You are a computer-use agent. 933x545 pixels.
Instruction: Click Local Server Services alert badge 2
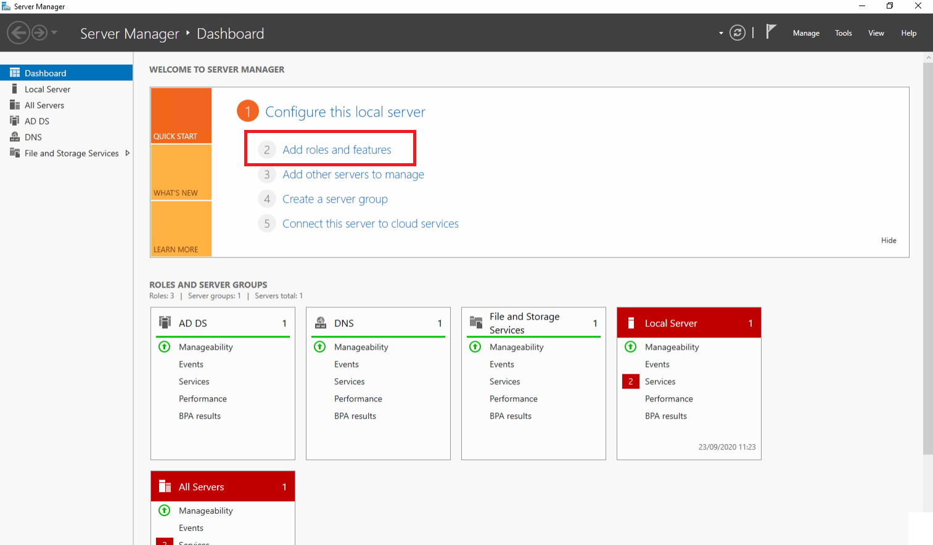(631, 381)
